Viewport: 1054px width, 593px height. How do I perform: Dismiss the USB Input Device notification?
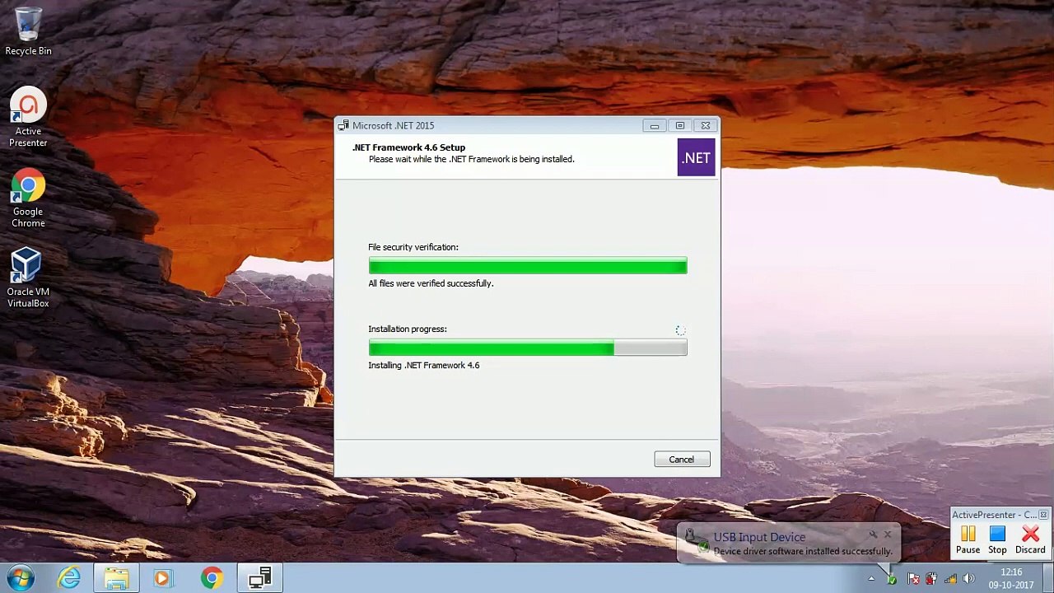tap(888, 535)
